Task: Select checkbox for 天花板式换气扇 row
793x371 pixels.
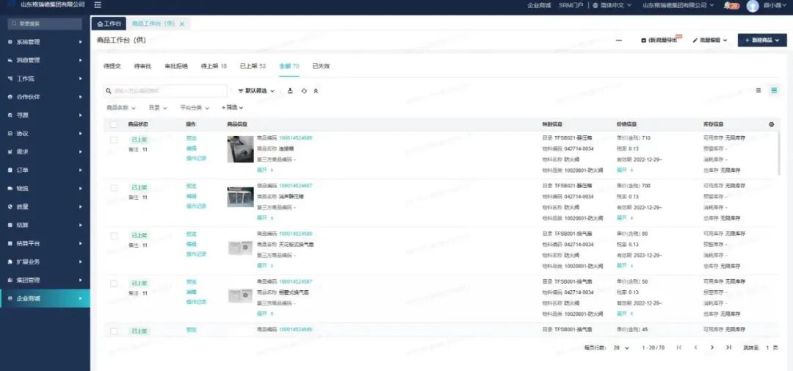Action: [114, 235]
